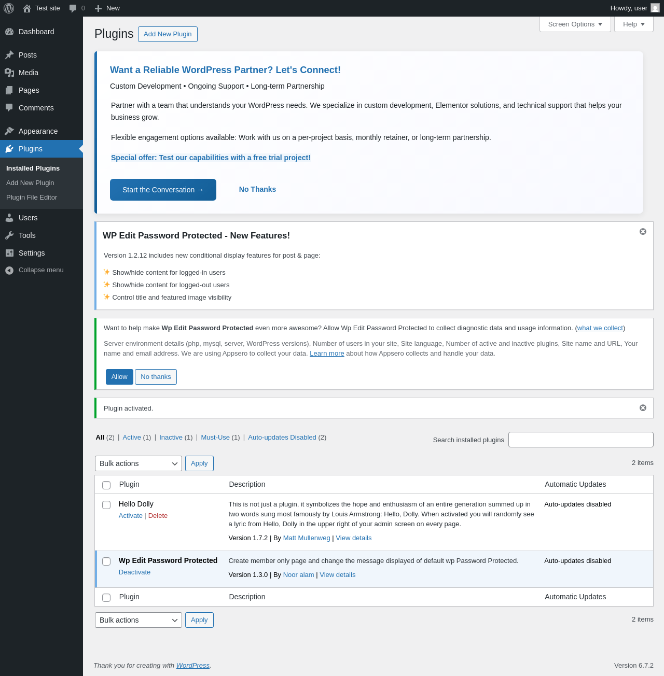Click user avatar next to Howdy, user
This screenshot has width=664, height=676.
pos(655,8)
